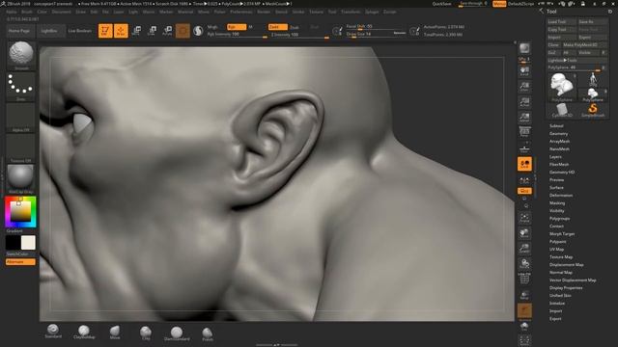
Task: Choose the ClayBuildup brush
Action: point(84,332)
